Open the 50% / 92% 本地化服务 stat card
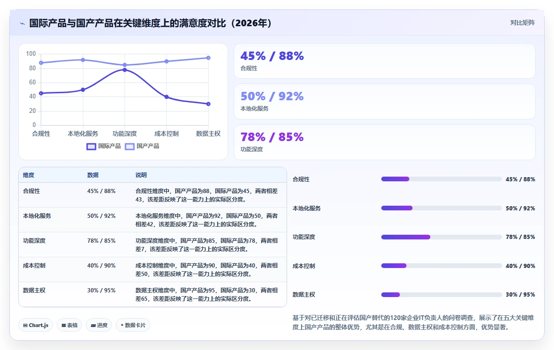 (384, 102)
